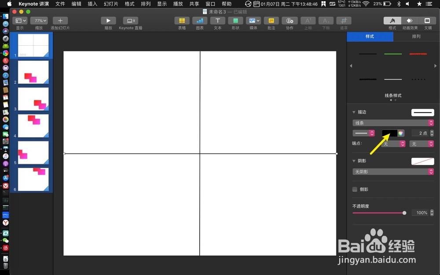This screenshot has height=275, width=440.
Task: Open the 媒体 media picker
Action: coord(253,21)
